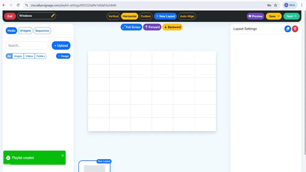Reload the page in the browser
The height and width of the screenshot is (172, 306).
point(18,5)
